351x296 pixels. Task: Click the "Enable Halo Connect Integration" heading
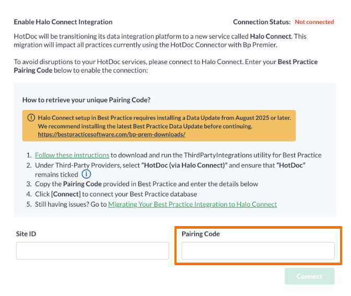[x=63, y=22]
